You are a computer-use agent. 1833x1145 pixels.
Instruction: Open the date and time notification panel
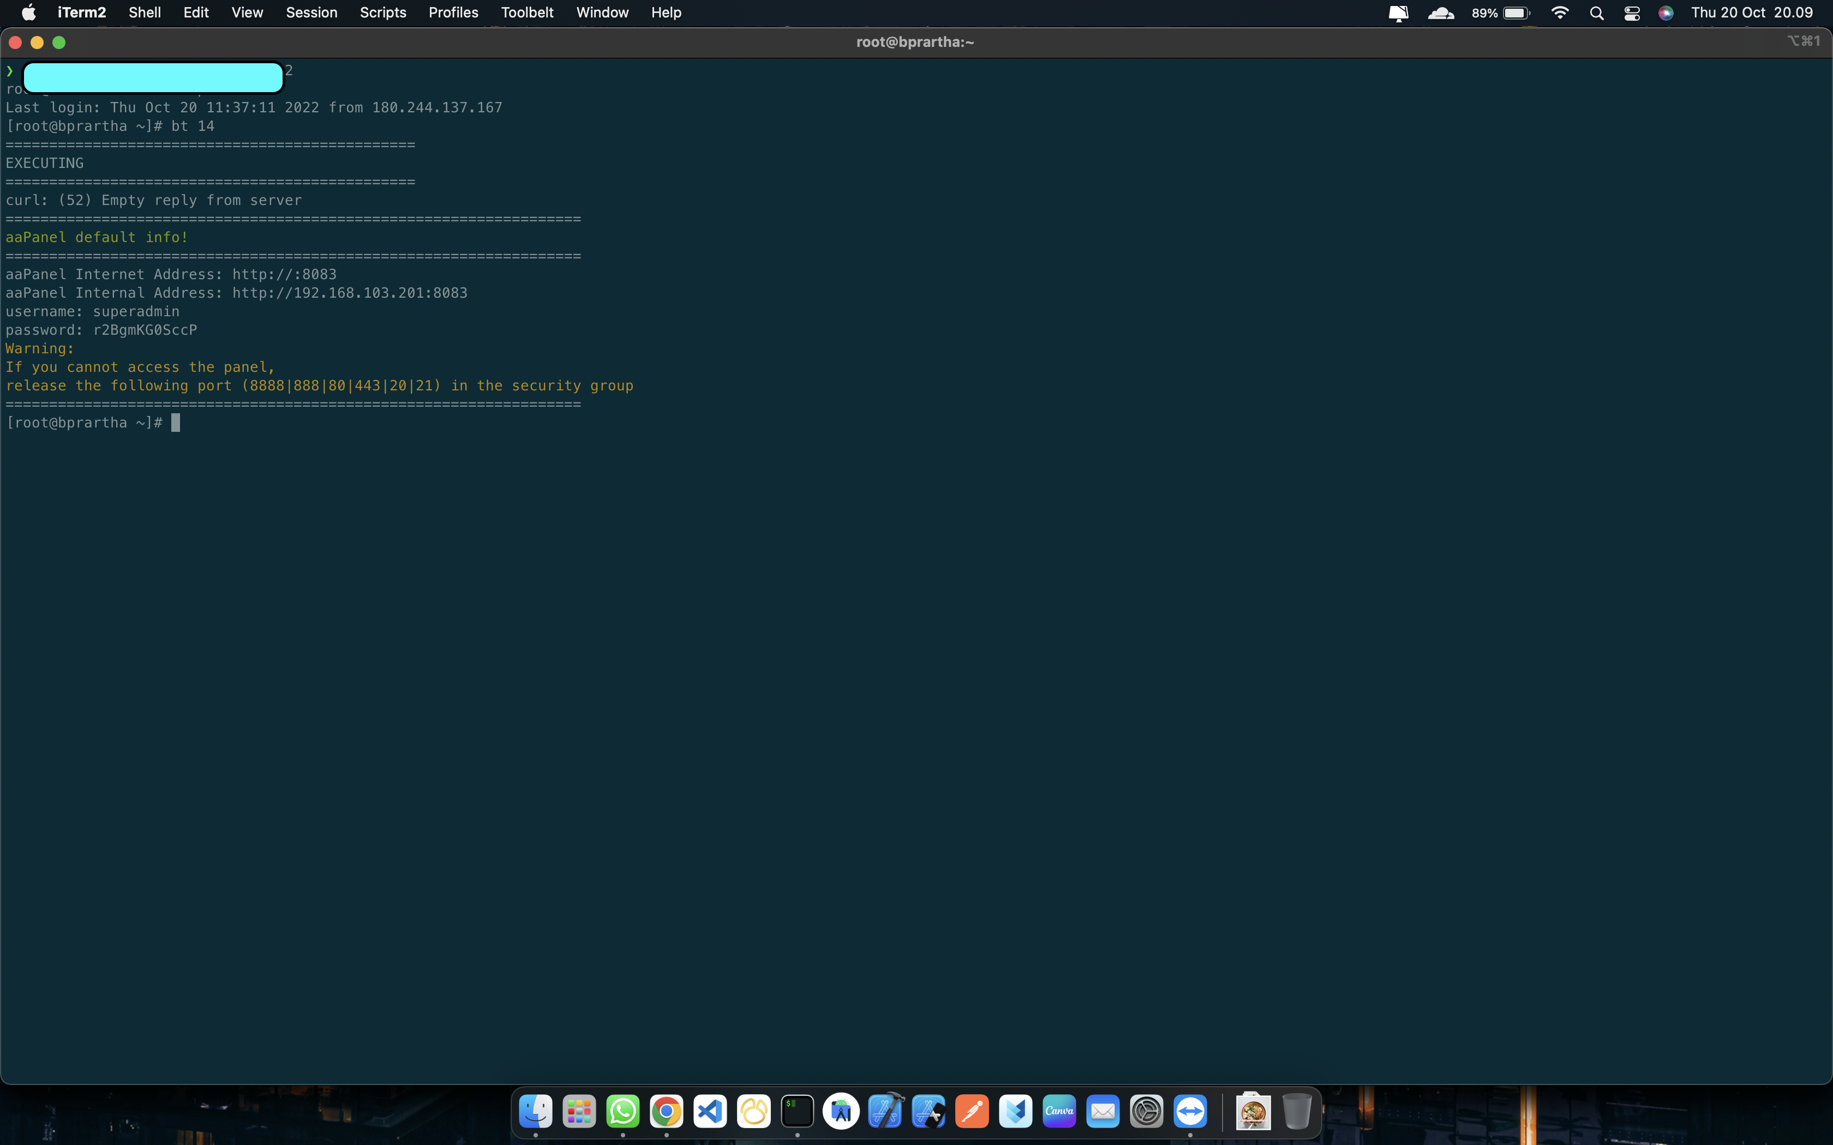pos(1751,12)
